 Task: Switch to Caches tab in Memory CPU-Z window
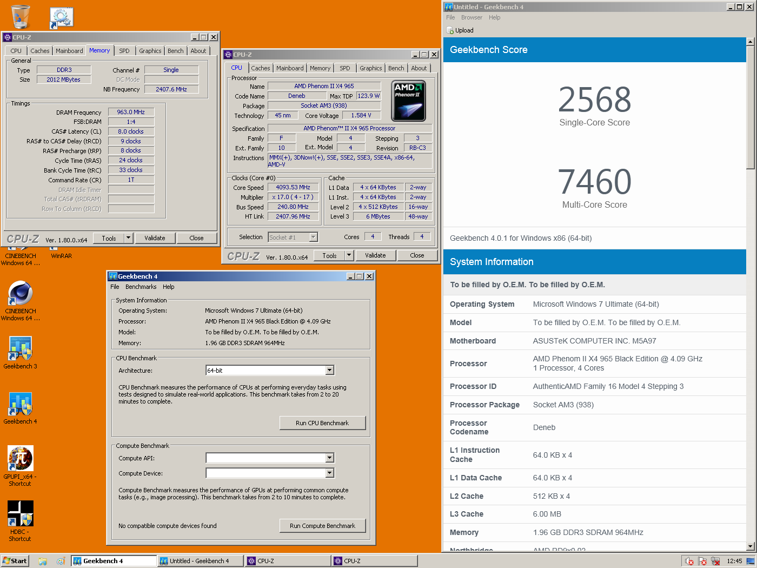[40, 51]
